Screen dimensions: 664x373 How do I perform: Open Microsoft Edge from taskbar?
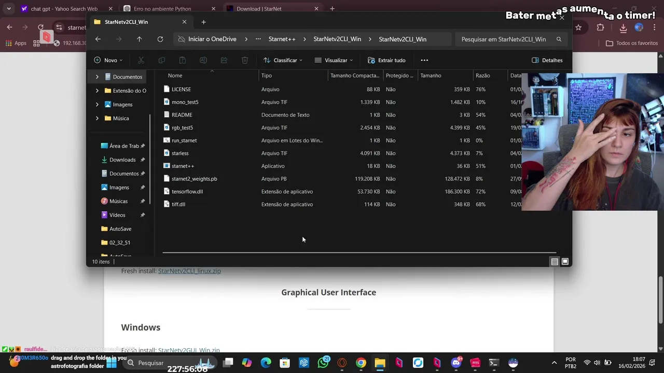point(266,363)
